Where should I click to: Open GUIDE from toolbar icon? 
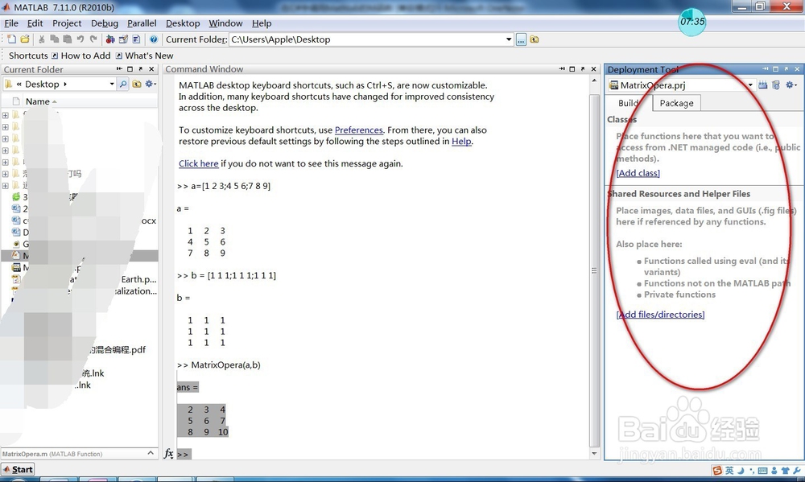(123, 39)
